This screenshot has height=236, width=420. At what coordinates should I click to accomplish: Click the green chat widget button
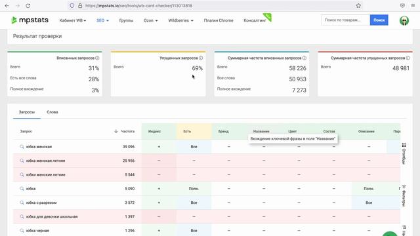[390, 233]
